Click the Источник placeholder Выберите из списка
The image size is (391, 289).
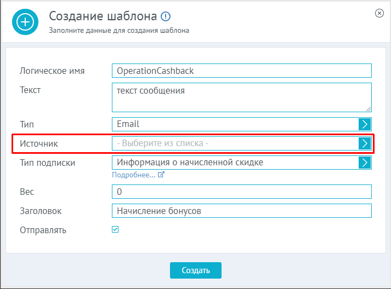(162, 143)
